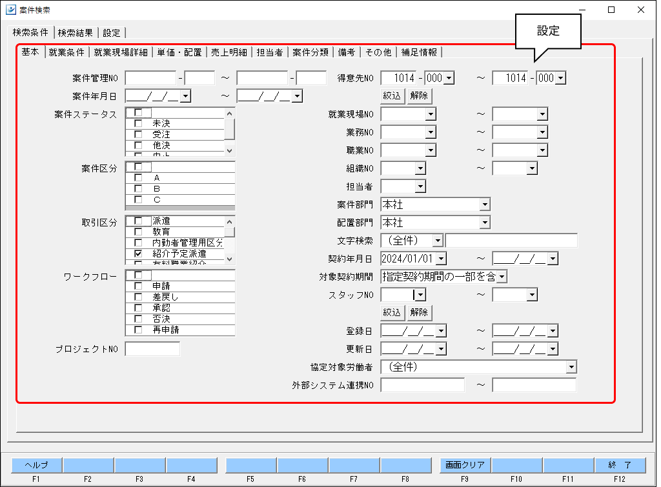Open the 売上明細 sub-tab
The height and width of the screenshot is (487, 661).
point(229,52)
